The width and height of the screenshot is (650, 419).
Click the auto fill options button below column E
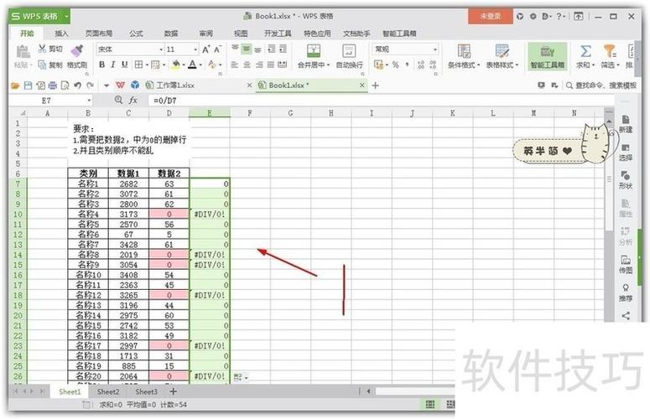coord(241,377)
